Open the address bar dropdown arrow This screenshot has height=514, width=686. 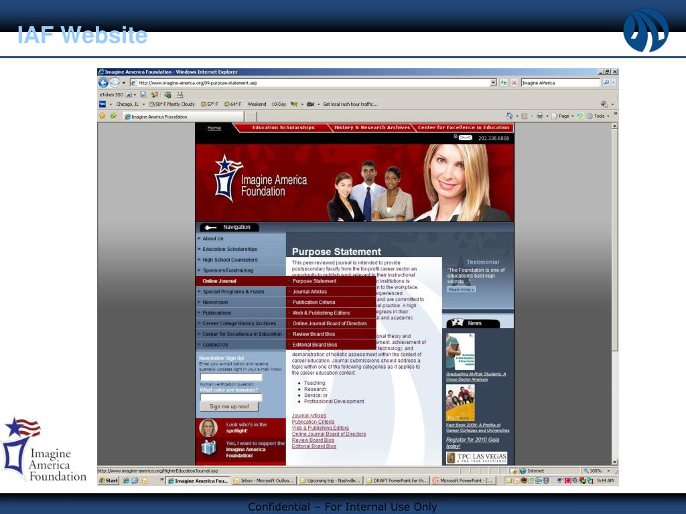click(x=494, y=82)
